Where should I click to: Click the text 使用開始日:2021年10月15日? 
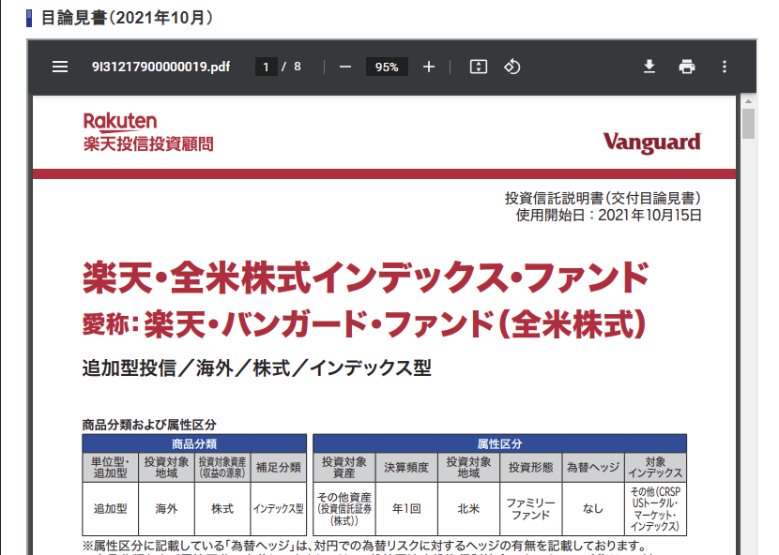pos(608,216)
